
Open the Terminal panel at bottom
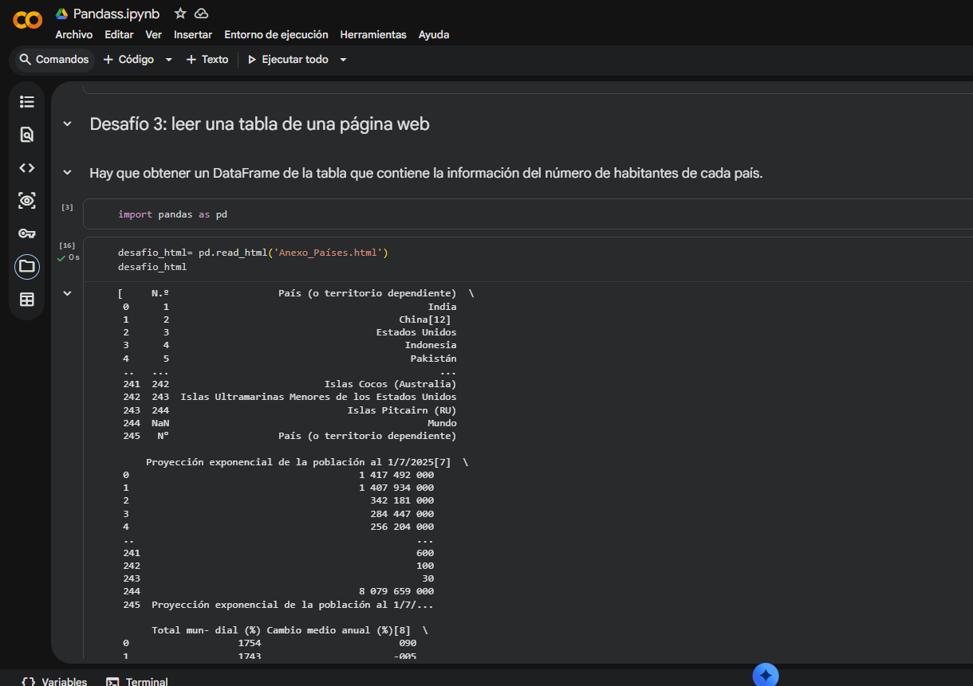click(x=137, y=682)
